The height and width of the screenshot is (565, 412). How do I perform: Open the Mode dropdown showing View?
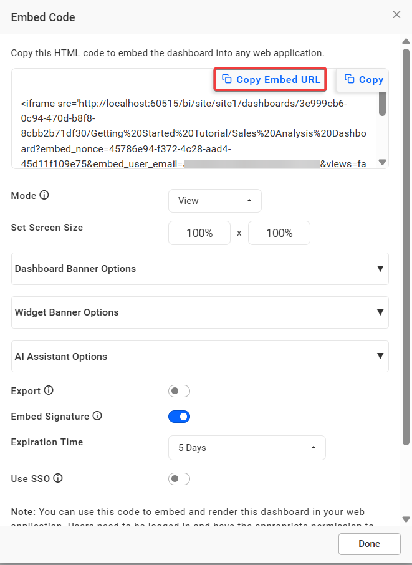point(214,201)
